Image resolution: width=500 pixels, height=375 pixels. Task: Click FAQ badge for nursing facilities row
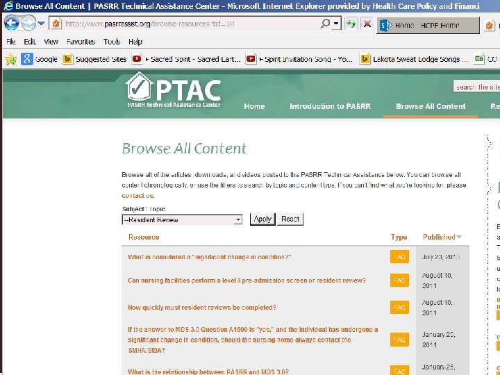tap(399, 281)
